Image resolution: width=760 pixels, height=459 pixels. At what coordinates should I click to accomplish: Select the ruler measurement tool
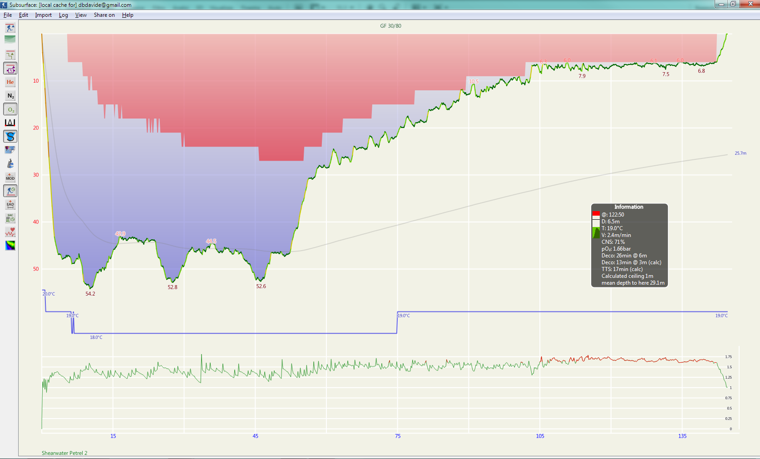pyautogui.click(x=10, y=122)
